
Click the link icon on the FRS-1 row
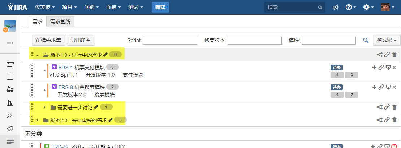(381, 68)
